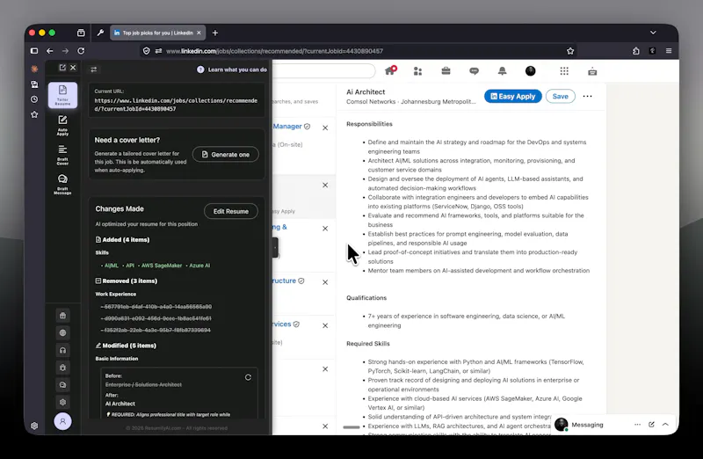Viewport: 703px width, 459px height.
Task: Select the Tailor Resume tool
Action: tap(62, 95)
